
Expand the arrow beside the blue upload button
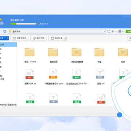8,38
